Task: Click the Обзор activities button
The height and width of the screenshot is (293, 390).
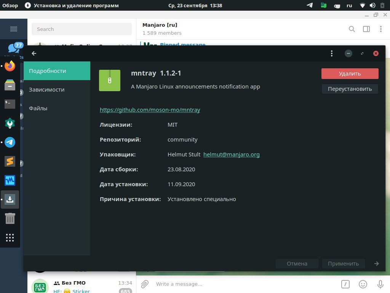Action: click(10, 5)
